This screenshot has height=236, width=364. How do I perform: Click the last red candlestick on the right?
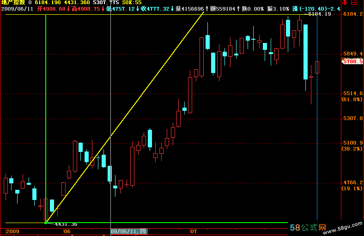[317, 67]
